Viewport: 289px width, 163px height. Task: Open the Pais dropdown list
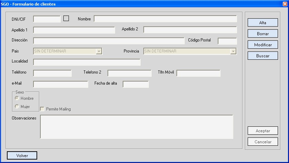coord(99,51)
